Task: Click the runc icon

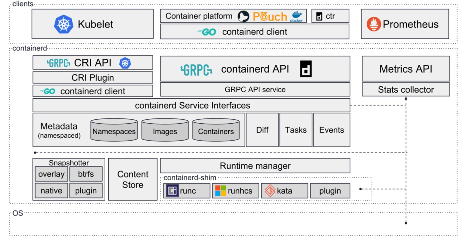Action: [x=172, y=191]
